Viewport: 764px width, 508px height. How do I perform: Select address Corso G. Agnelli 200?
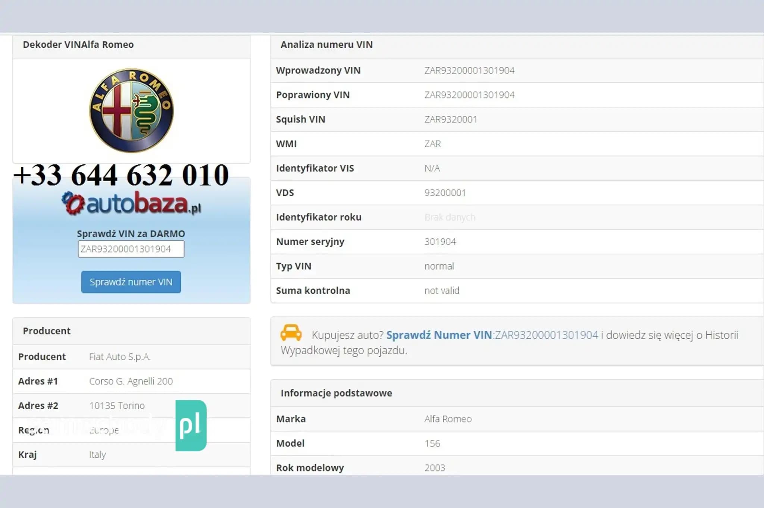[131, 381]
